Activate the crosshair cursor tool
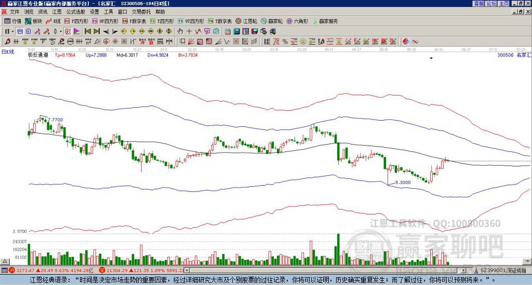Image resolution: width=532 pixels, height=285 pixels. (189, 32)
